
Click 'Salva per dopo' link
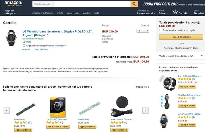tap(41, 49)
